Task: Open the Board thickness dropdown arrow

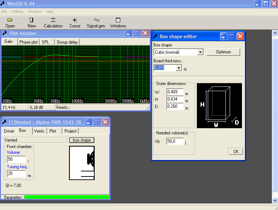Action: pos(179,68)
